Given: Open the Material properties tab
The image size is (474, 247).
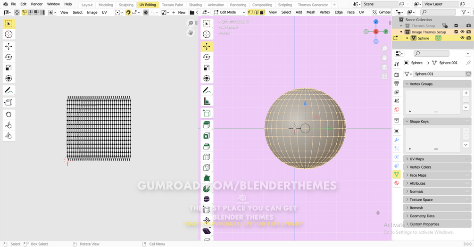Looking at the screenshot, I should (397, 183).
